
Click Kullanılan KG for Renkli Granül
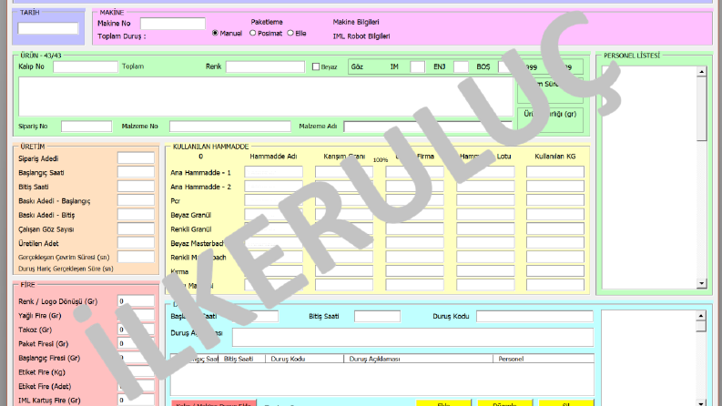[555, 228]
